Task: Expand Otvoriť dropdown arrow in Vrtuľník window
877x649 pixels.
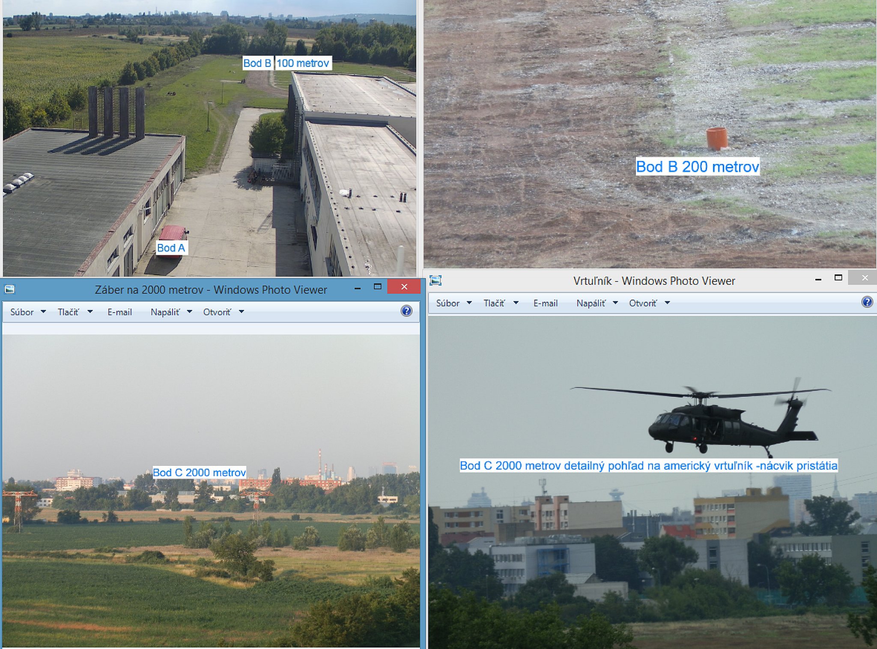Action: (x=667, y=303)
